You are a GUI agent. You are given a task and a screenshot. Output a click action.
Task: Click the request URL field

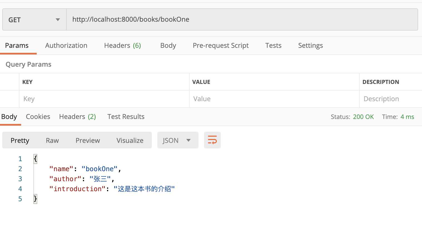click(x=242, y=19)
